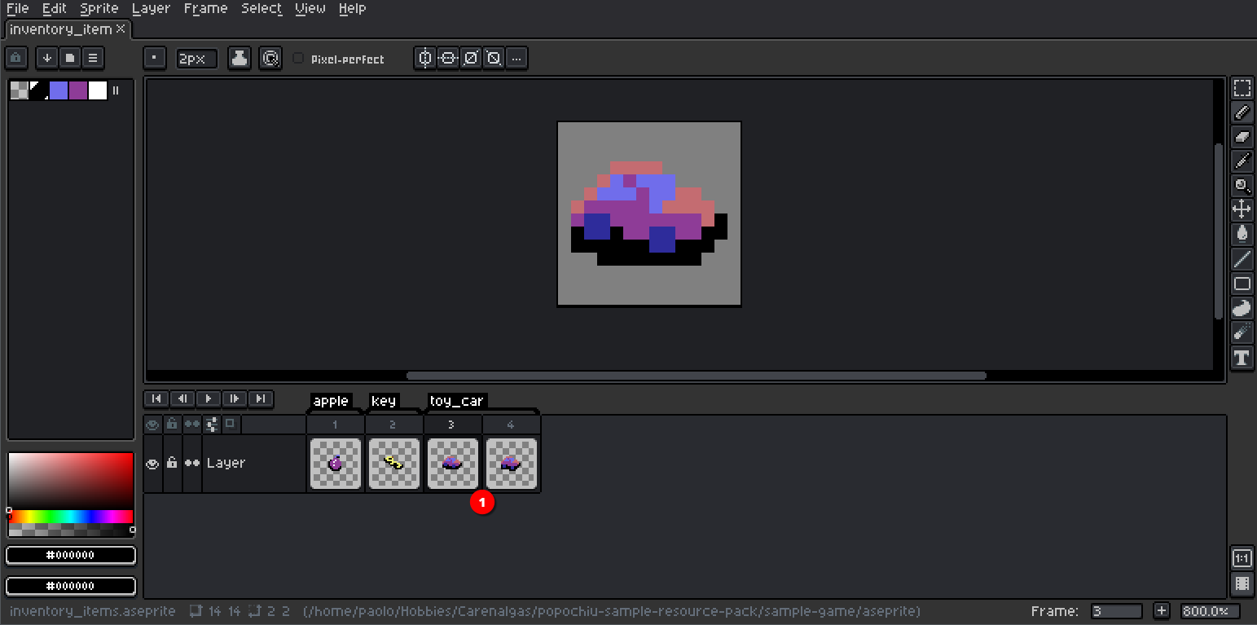
Task: Enable the Pixel-perfect checkbox
Action: [298, 58]
